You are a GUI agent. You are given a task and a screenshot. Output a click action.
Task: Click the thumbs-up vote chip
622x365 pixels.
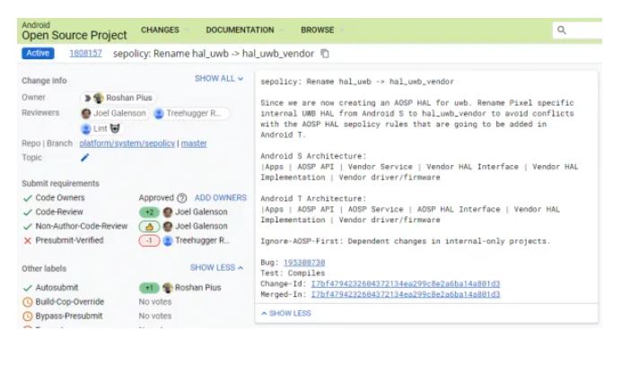coord(149,227)
